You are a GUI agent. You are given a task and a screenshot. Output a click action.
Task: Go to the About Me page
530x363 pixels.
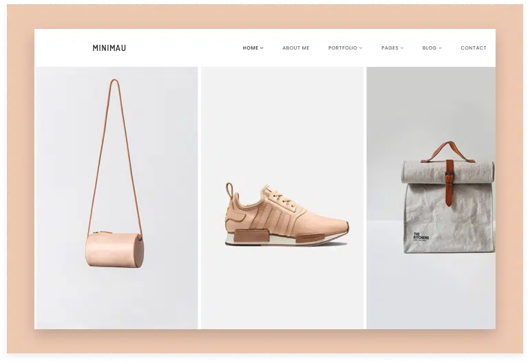[296, 48]
